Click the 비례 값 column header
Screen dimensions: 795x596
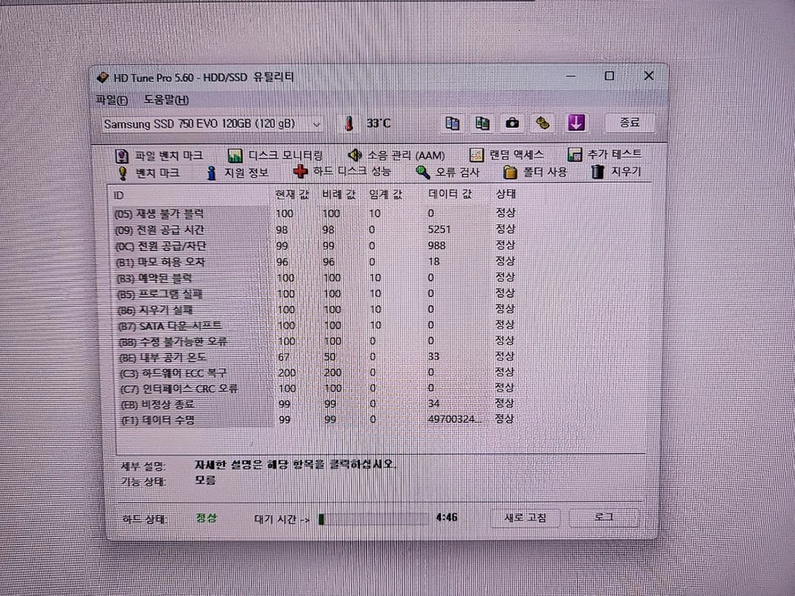[x=339, y=195]
